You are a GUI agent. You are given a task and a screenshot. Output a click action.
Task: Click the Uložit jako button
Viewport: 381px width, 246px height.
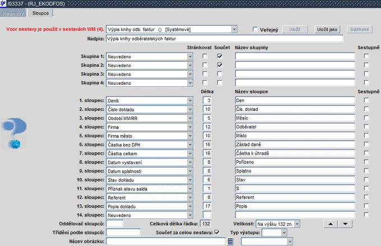[x=327, y=29]
